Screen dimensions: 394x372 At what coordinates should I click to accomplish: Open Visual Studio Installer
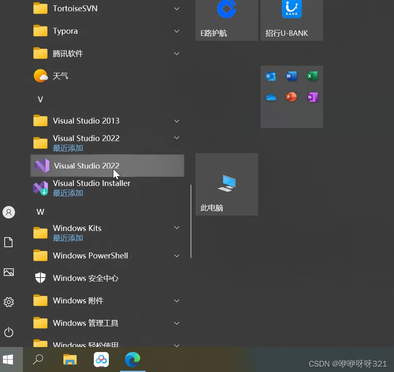[x=107, y=188]
